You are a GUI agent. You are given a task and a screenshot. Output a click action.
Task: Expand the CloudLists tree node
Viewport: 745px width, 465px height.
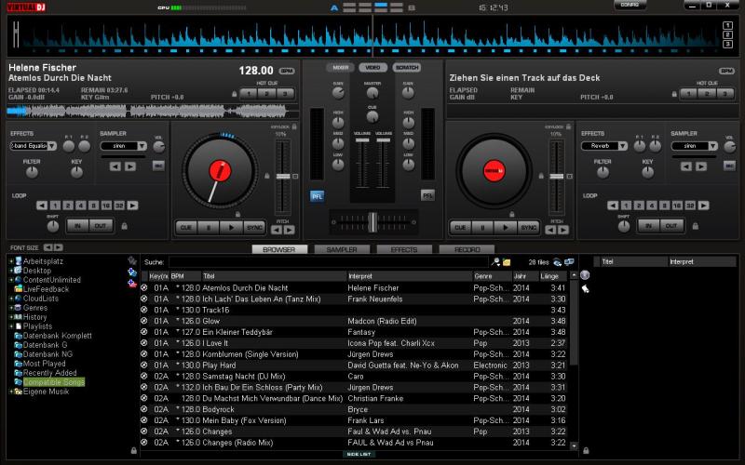[11, 299]
